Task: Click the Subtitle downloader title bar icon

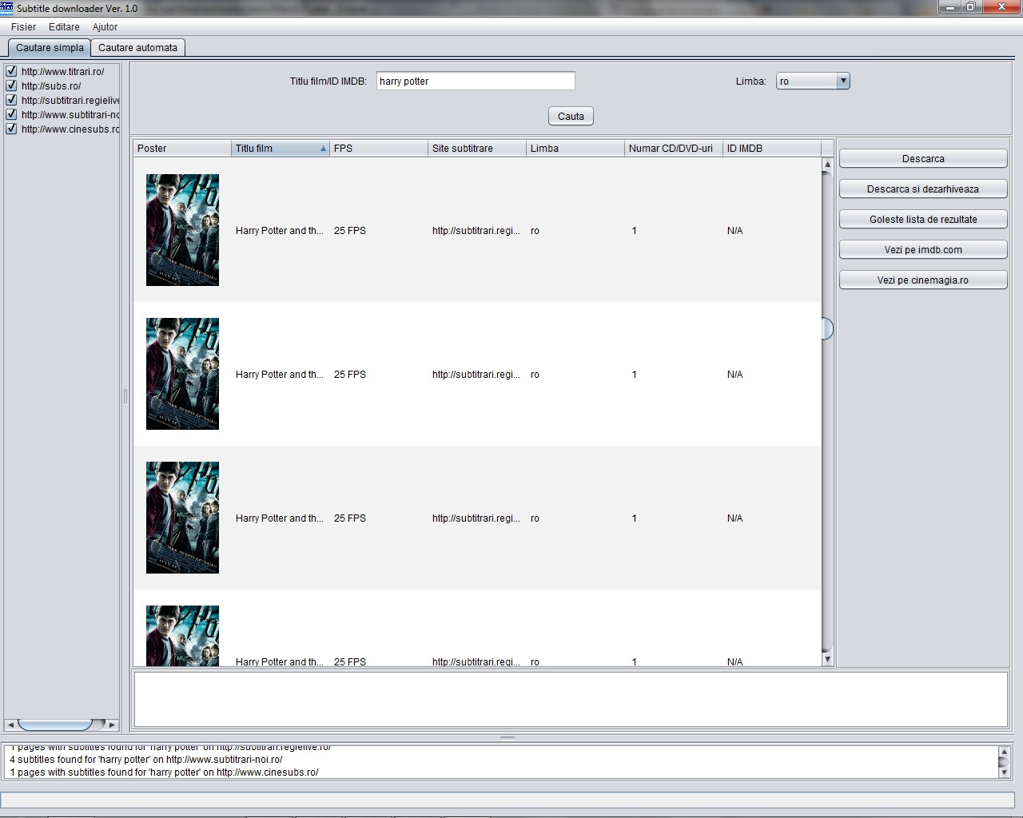Action: coord(7,8)
